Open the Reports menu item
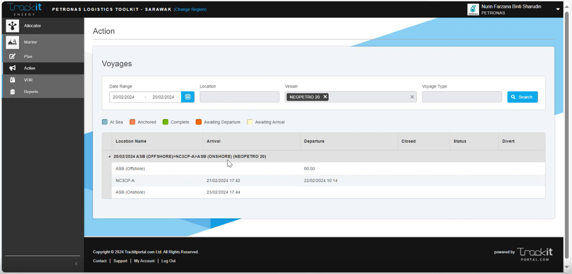The image size is (572, 274). (43, 92)
